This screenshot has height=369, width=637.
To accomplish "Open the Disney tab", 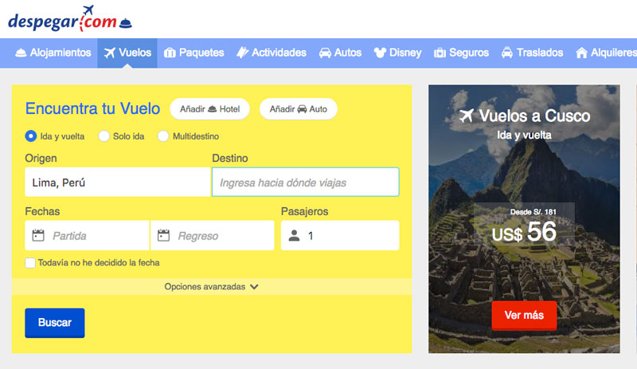I will pyautogui.click(x=397, y=53).
